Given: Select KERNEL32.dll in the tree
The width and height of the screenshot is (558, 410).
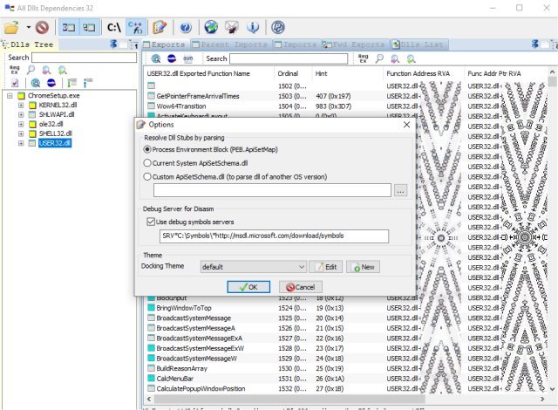Looking at the screenshot, I should 58,105.
